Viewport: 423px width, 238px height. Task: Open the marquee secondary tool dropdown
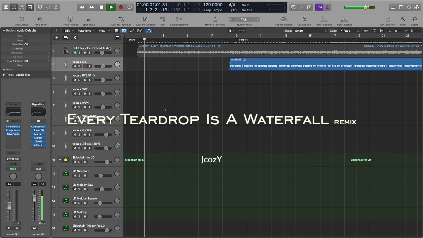(242, 31)
